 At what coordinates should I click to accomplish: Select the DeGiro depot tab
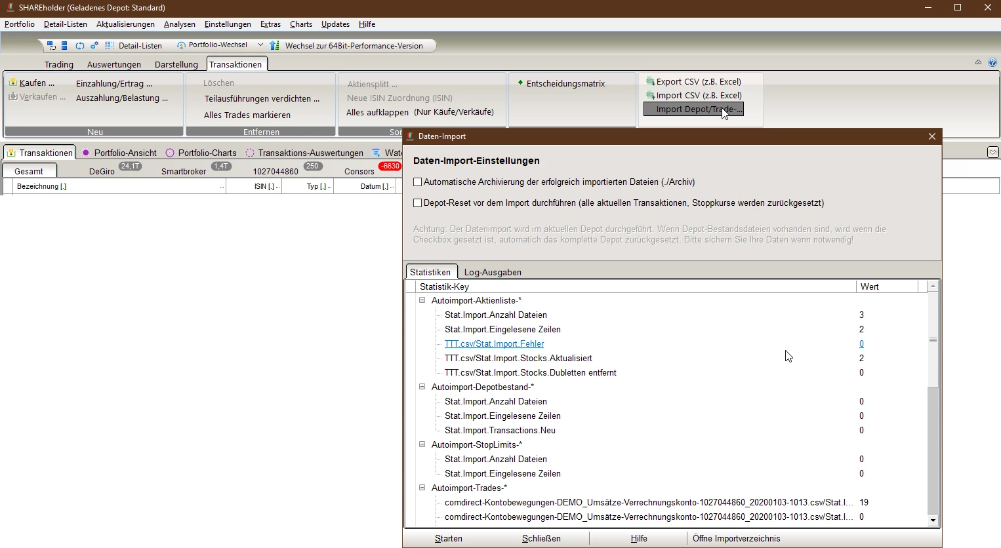(102, 171)
